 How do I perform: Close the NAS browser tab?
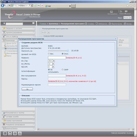click(x=70, y=6)
